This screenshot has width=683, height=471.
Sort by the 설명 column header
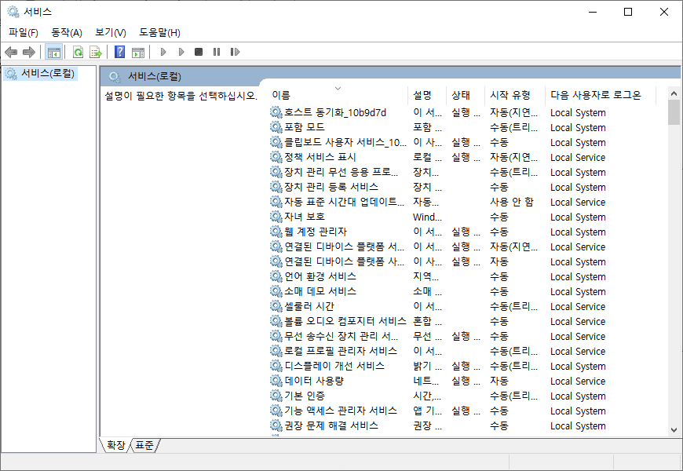[427, 95]
